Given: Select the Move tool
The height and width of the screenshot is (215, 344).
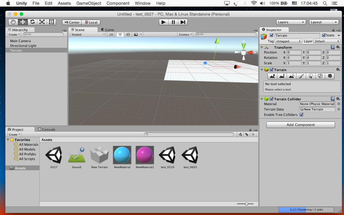Looking at the screenshot, I should [x=23, y=22].
